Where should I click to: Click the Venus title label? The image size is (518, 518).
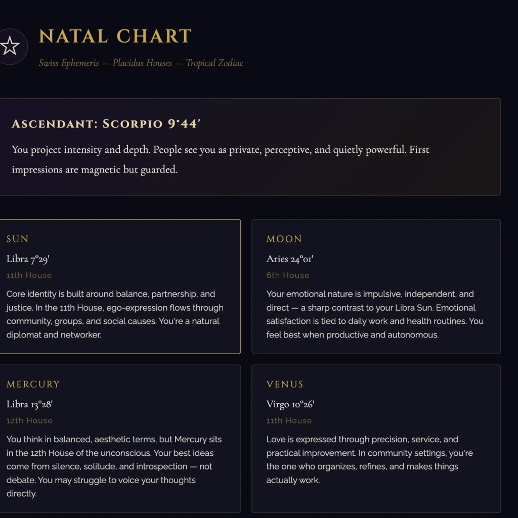[285, 384]
